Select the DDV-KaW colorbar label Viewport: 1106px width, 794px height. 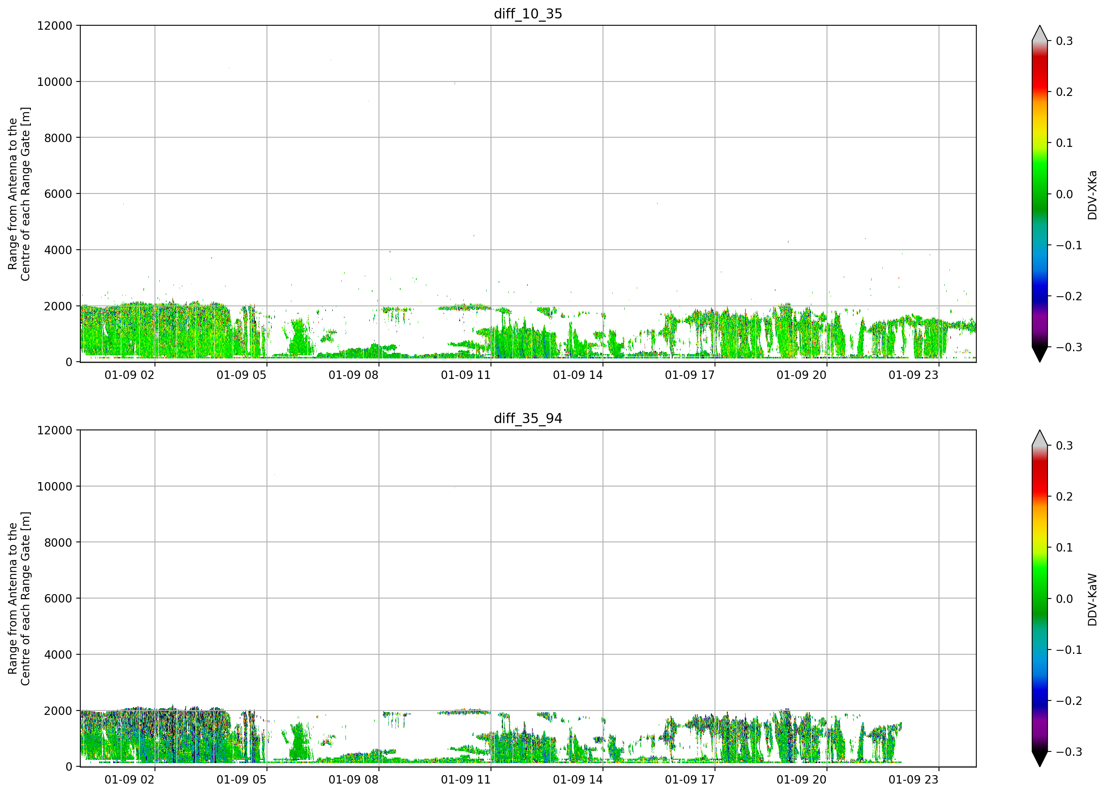[x=1092, y=599]
